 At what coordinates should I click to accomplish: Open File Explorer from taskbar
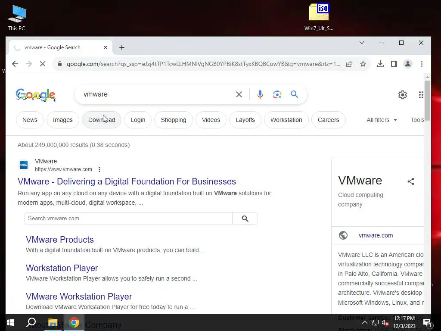click(x=53, y=322)
